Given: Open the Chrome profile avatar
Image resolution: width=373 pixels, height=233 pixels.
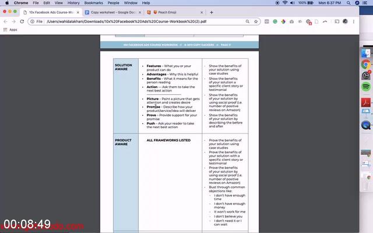Looking at the screenshot, I should pos(345,22).
